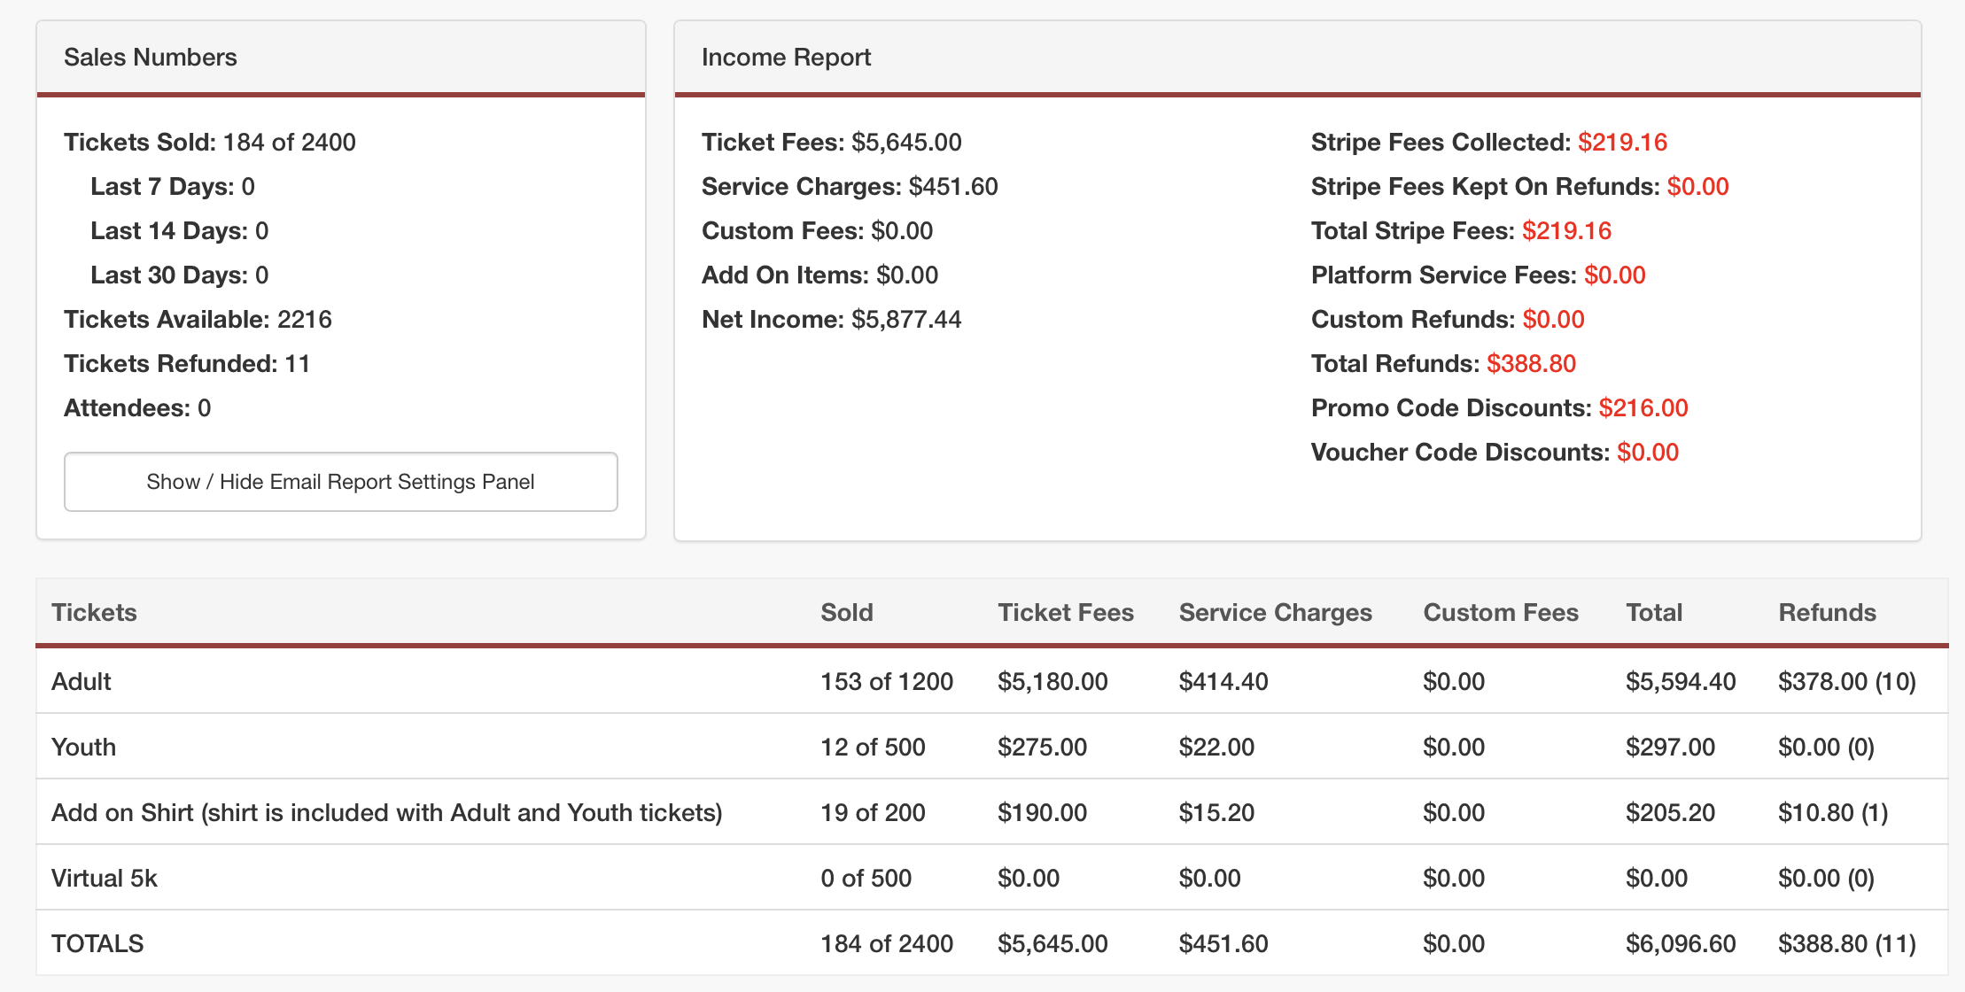Click the Service Charges column header

coord(1275,612)
